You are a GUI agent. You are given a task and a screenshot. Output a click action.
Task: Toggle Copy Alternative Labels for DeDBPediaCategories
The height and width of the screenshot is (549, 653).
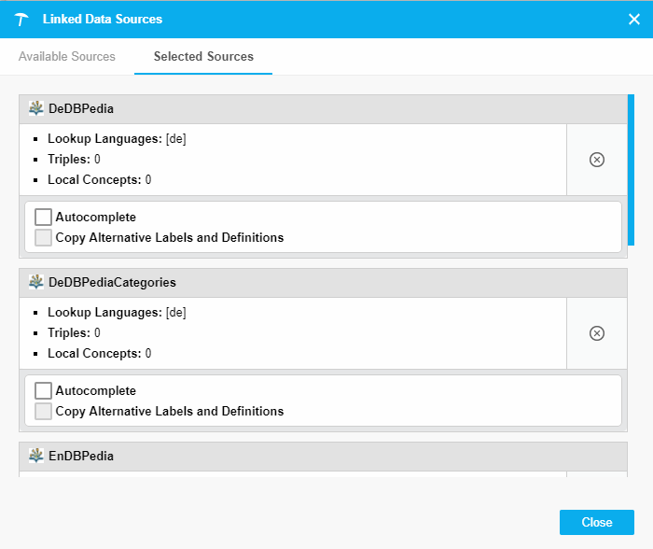[x=43, y=412]
